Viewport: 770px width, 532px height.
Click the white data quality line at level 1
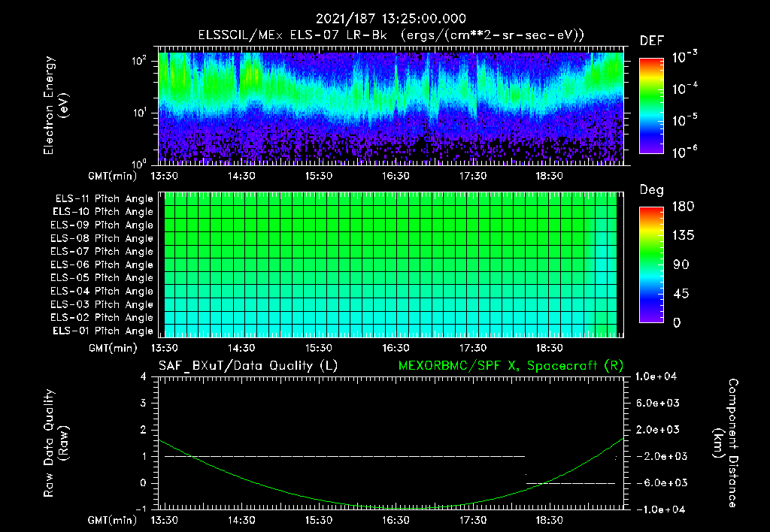point(344,456)
